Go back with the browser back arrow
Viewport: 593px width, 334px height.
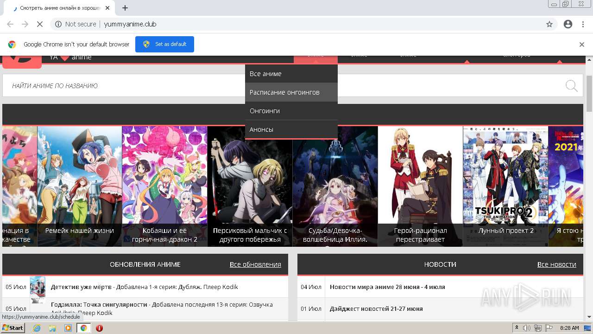pos(10,24)
